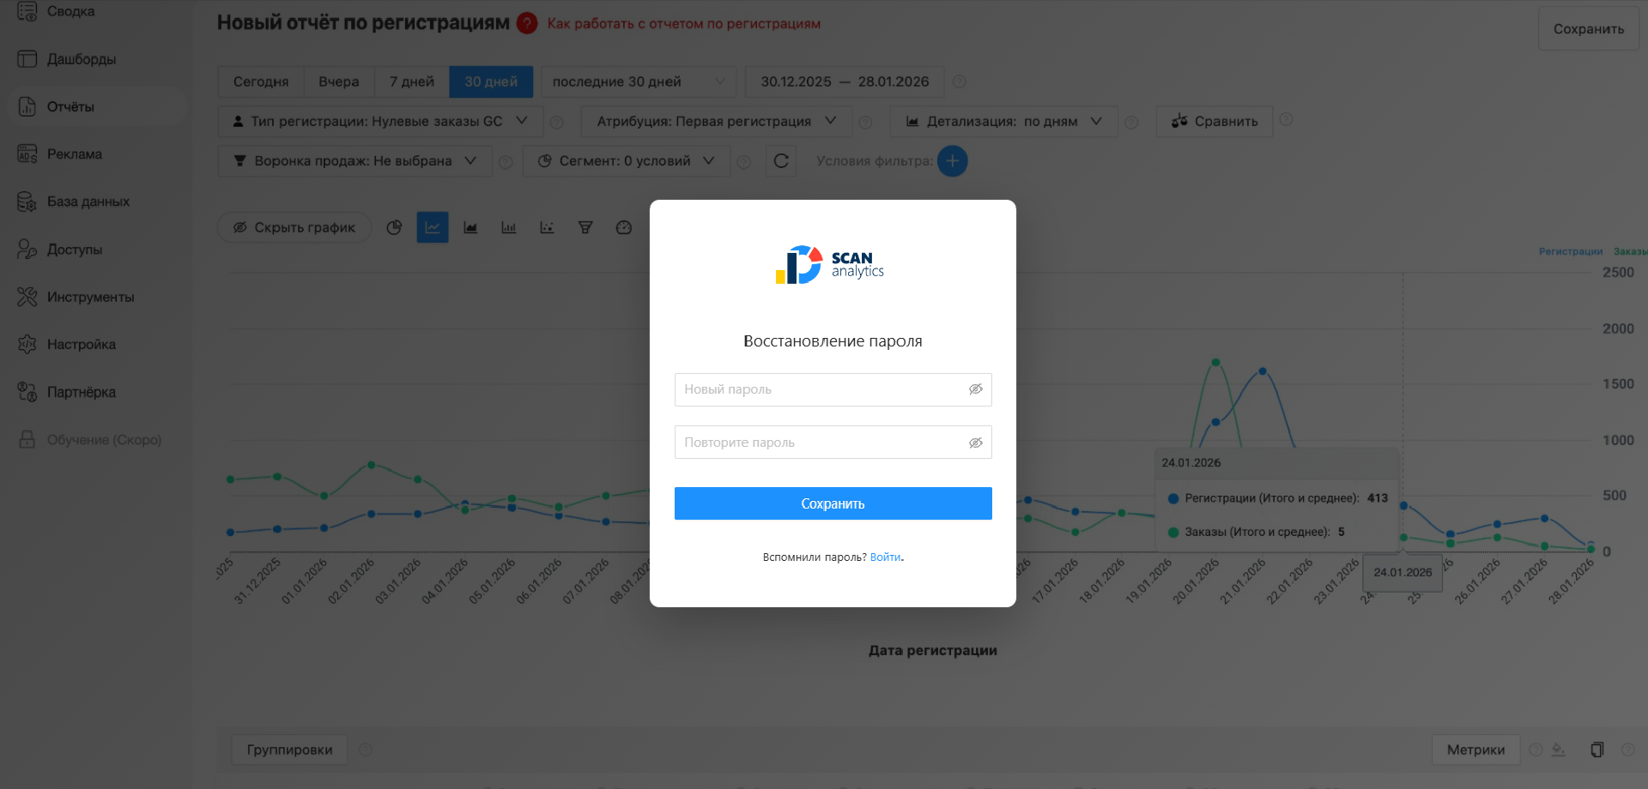This screenshot has height=789, width=1648.
Task: Click the Инструменты tools icon
Action: (27, 297)
